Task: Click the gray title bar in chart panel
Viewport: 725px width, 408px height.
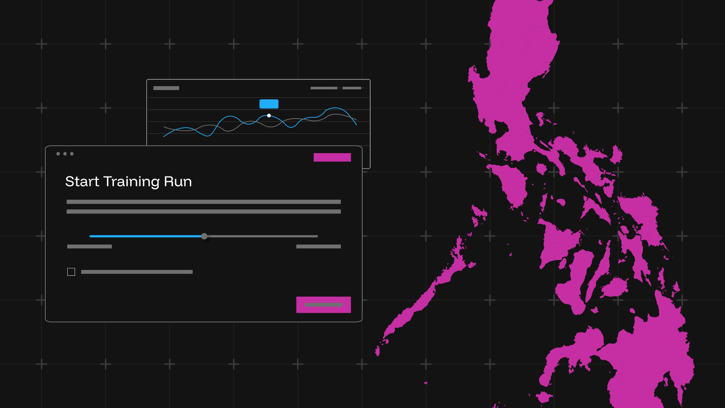Action: (166, 88)
